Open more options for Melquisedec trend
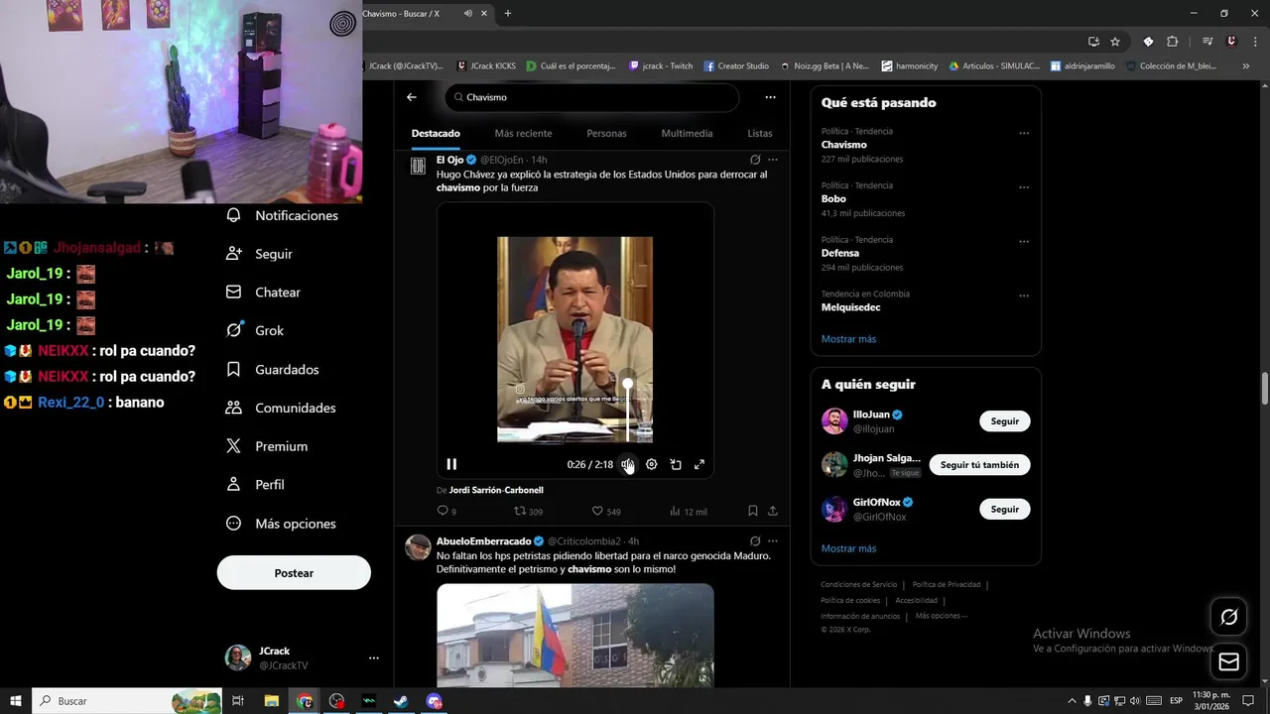 pyautogui.click(x=1024, y=296)
